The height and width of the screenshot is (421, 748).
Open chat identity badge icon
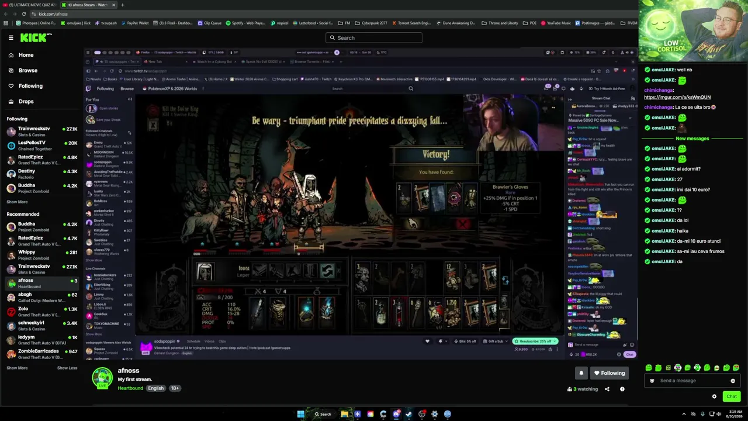[x=652, y=381]
